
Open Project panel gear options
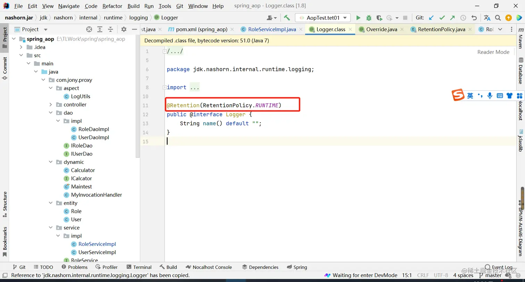(124, 30)
